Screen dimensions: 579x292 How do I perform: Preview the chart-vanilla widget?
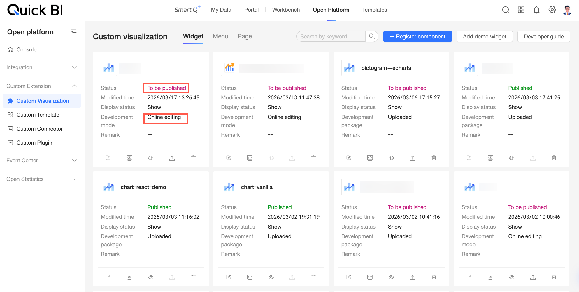coord(271,277)
